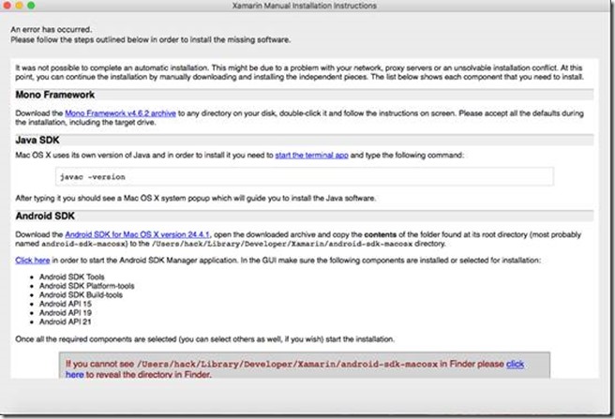Screen dimensions: 615x419
Task: Click the An error has occurred text
Action: pyautogui.click(x=51, y=29)
